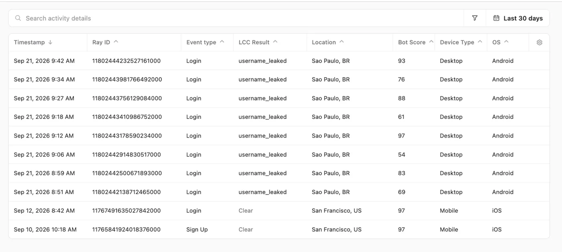Click timestamp Sep 12, 2026 8:42 AM

coord(44,211)
